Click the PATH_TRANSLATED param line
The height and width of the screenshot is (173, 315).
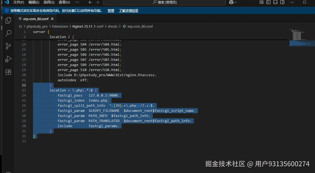[125, 121]
